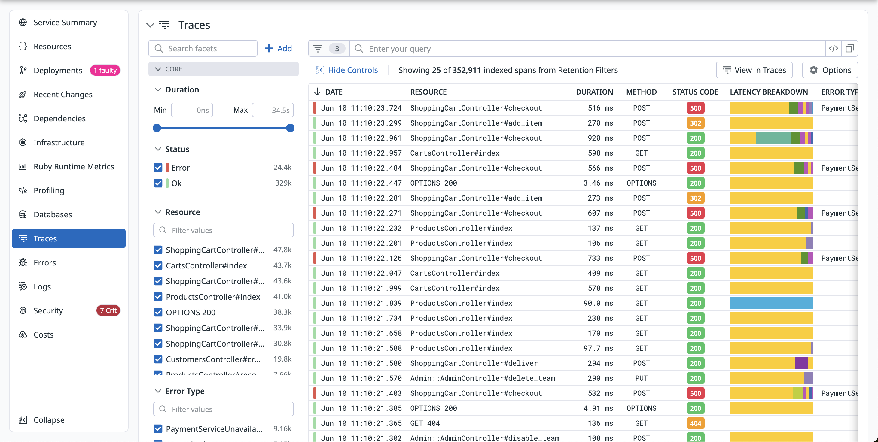Collapse the Error Type facet
Image resolution: width=878 pixels, height=442 pixels.
click(x=158, y=391)
